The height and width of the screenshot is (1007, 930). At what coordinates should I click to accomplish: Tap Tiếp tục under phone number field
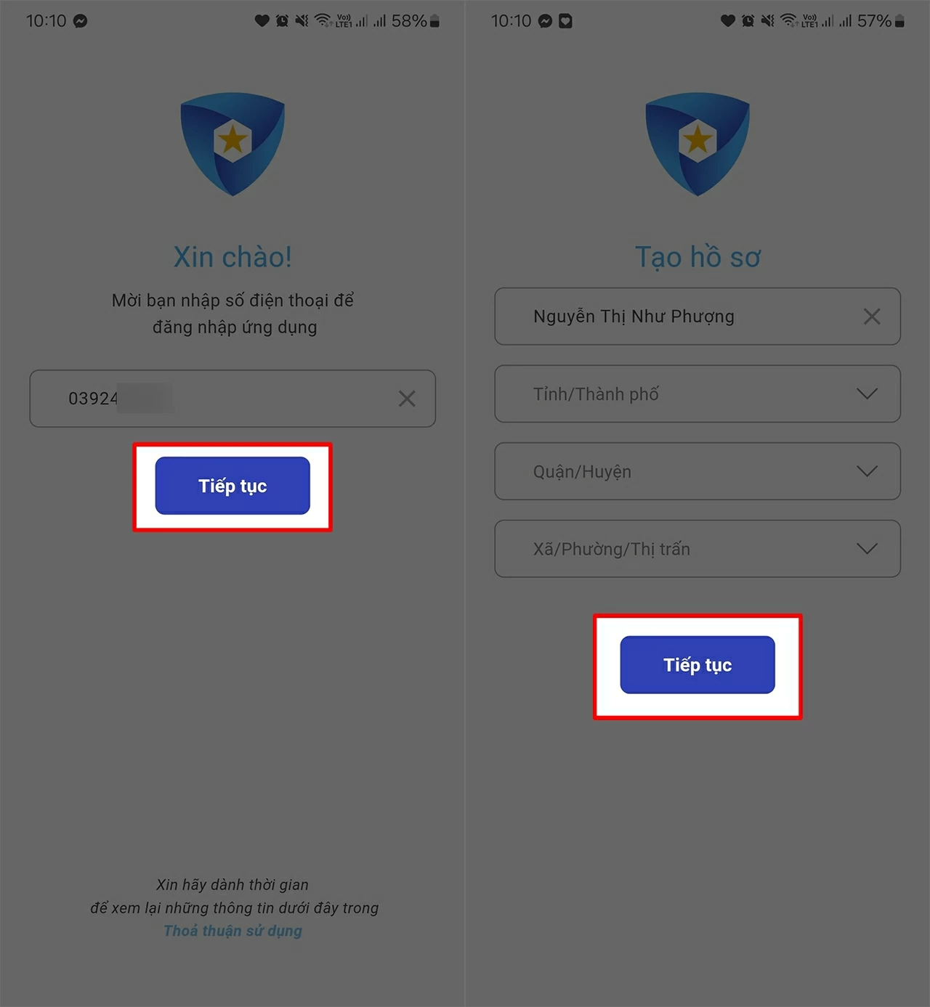[x=232, y=486]
